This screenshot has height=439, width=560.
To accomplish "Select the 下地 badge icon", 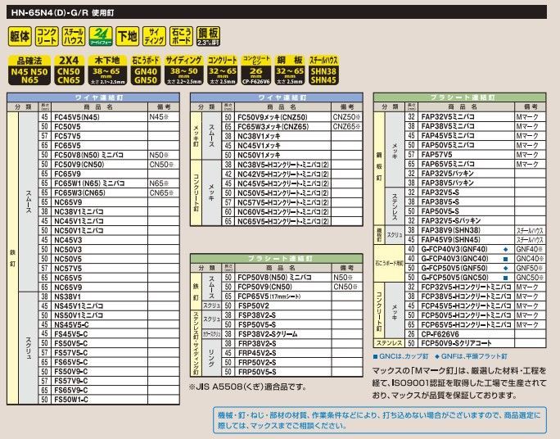I will 126,36.
